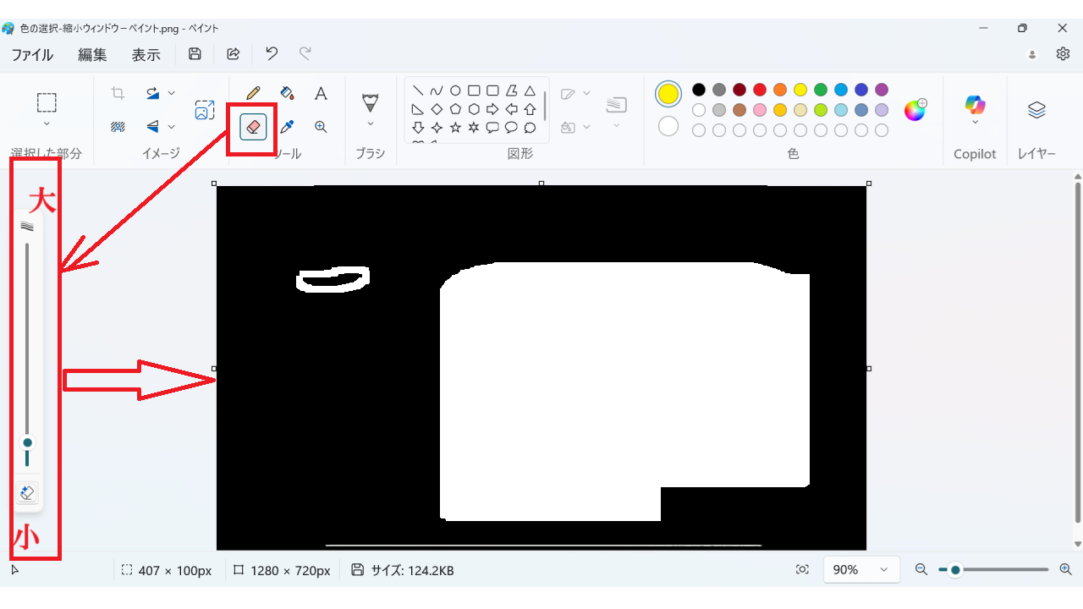Click the Edit colors rainbow wheel

915,110
